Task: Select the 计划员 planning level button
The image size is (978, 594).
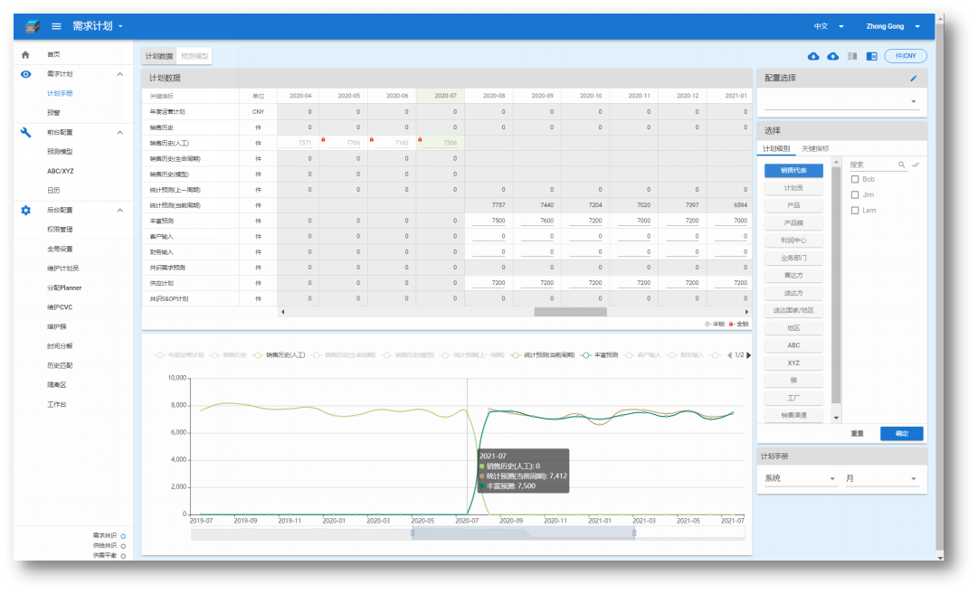Action: click(x=793, y=188)
